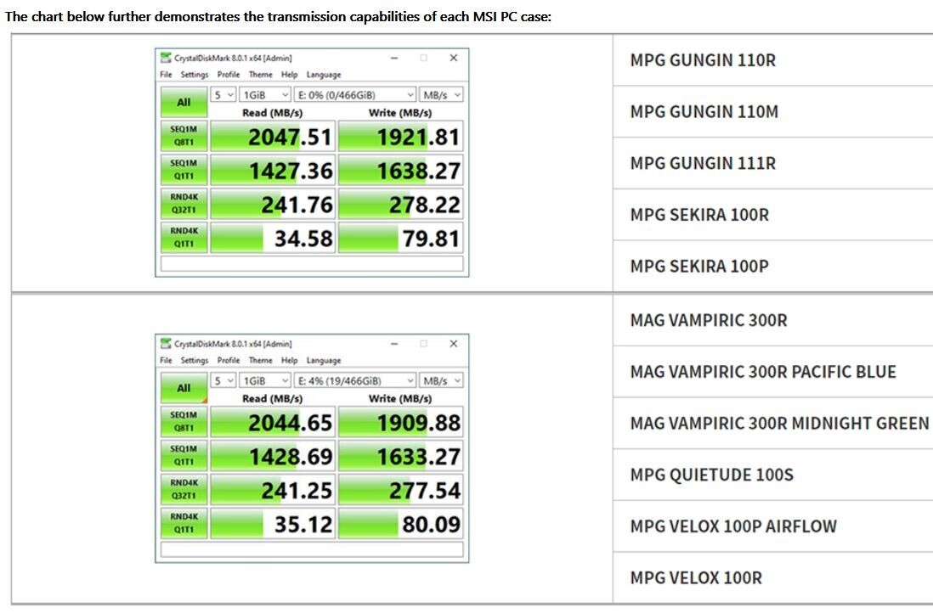
Task: Select the MPG VELOX 100R row
Action: pos(773,578)
